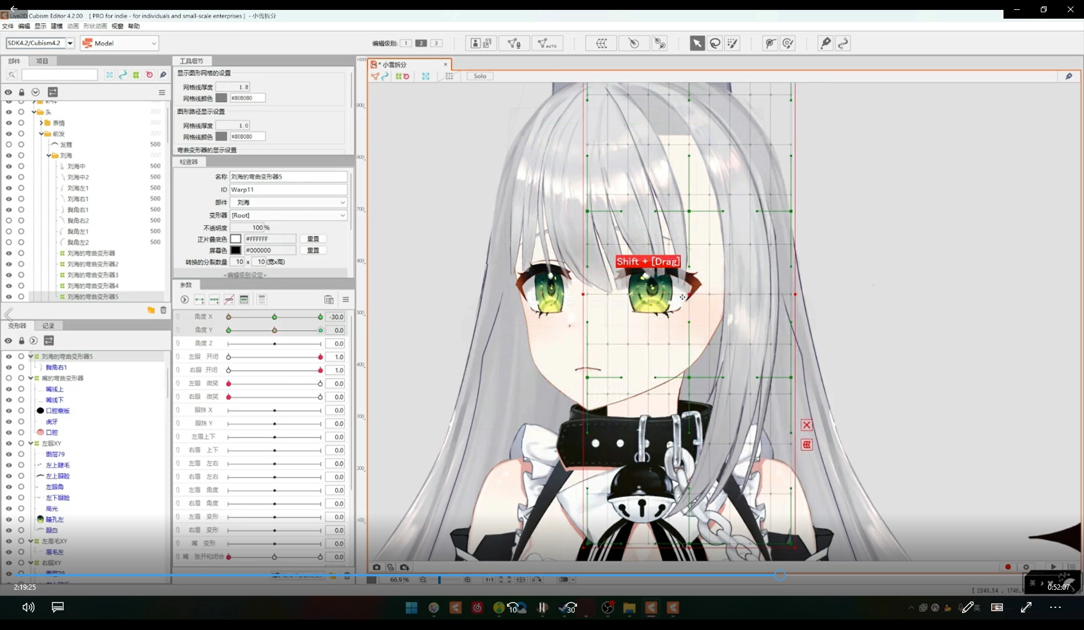
Task: Click the create rotation deformer tool
Action: [634, 43]
